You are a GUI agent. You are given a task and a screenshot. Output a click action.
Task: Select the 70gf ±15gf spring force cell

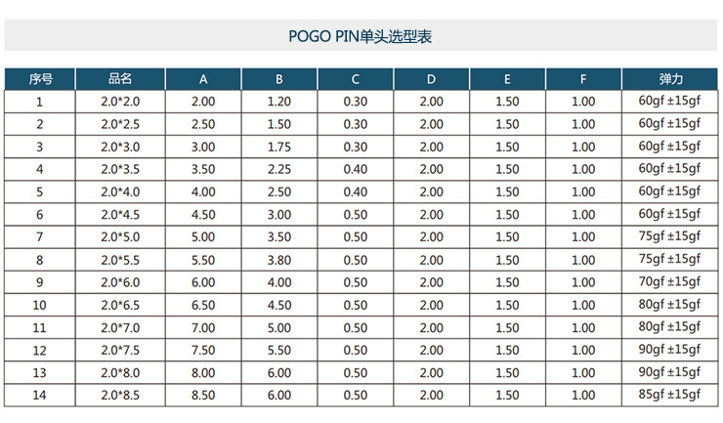(670, 282)
